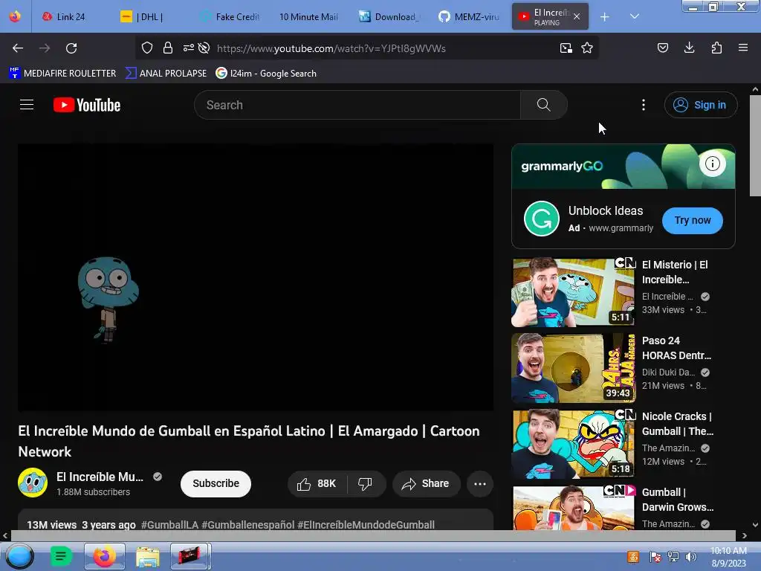Subscribe to the channel
This screenshot has width=761, height=571.
pos(216,483)
